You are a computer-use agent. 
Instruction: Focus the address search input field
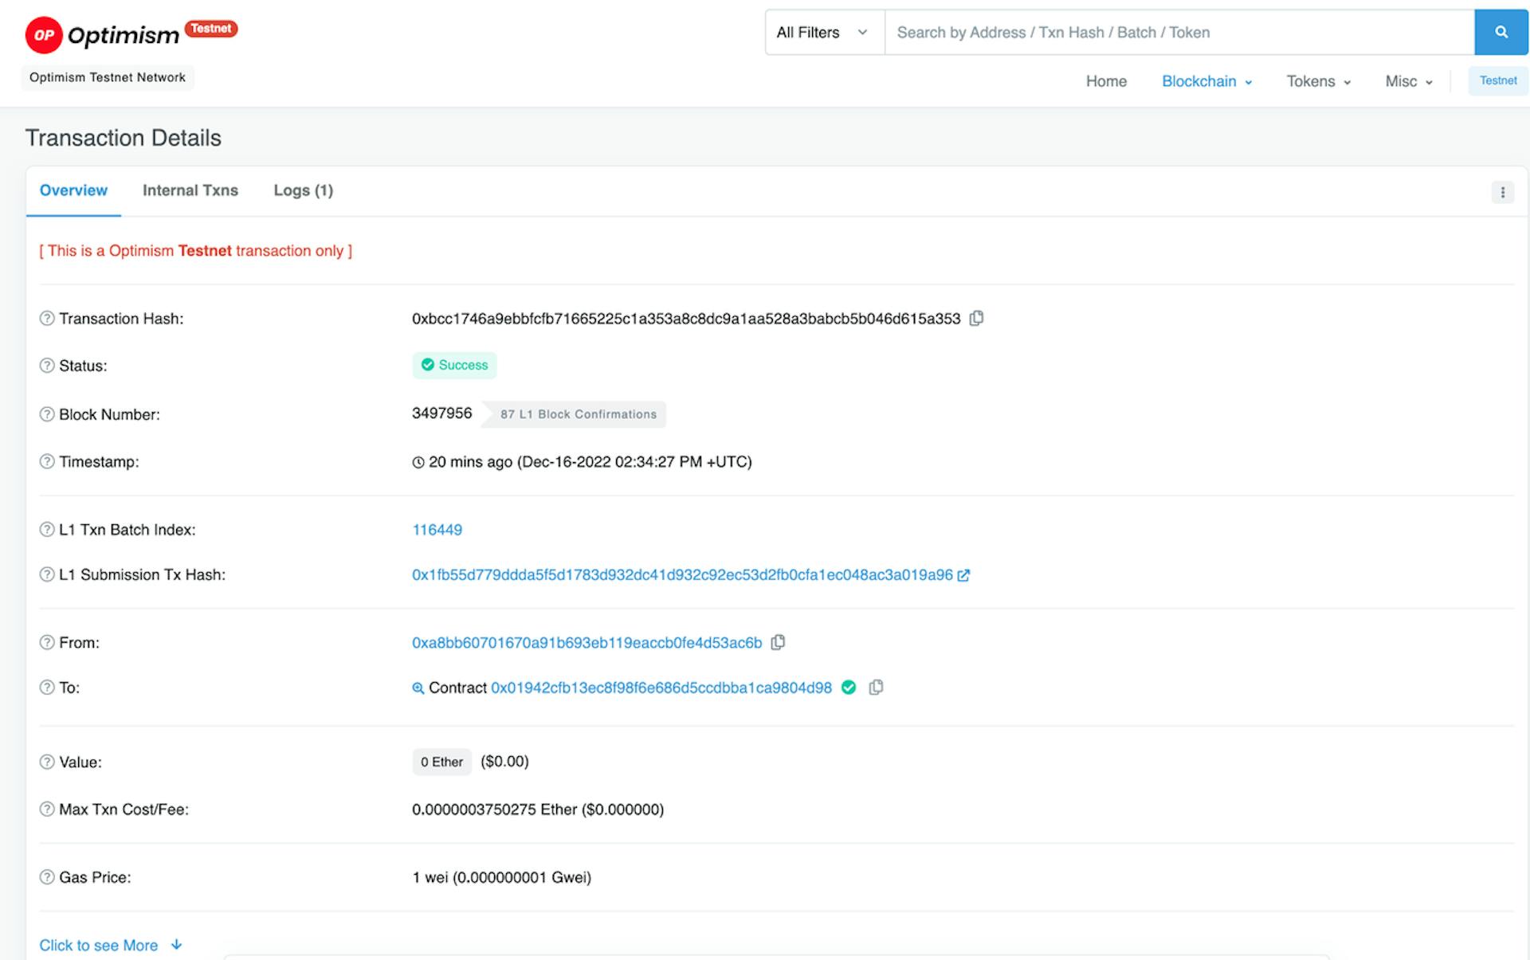pyautogui.click(x=1178, y=33)
